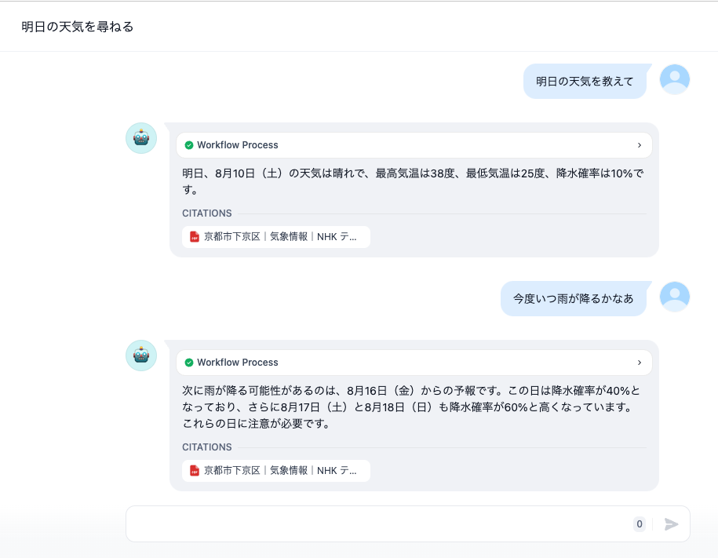718x558 pixels.
Task: Click the PDF icon in the first citation
Action: (195, 236)
